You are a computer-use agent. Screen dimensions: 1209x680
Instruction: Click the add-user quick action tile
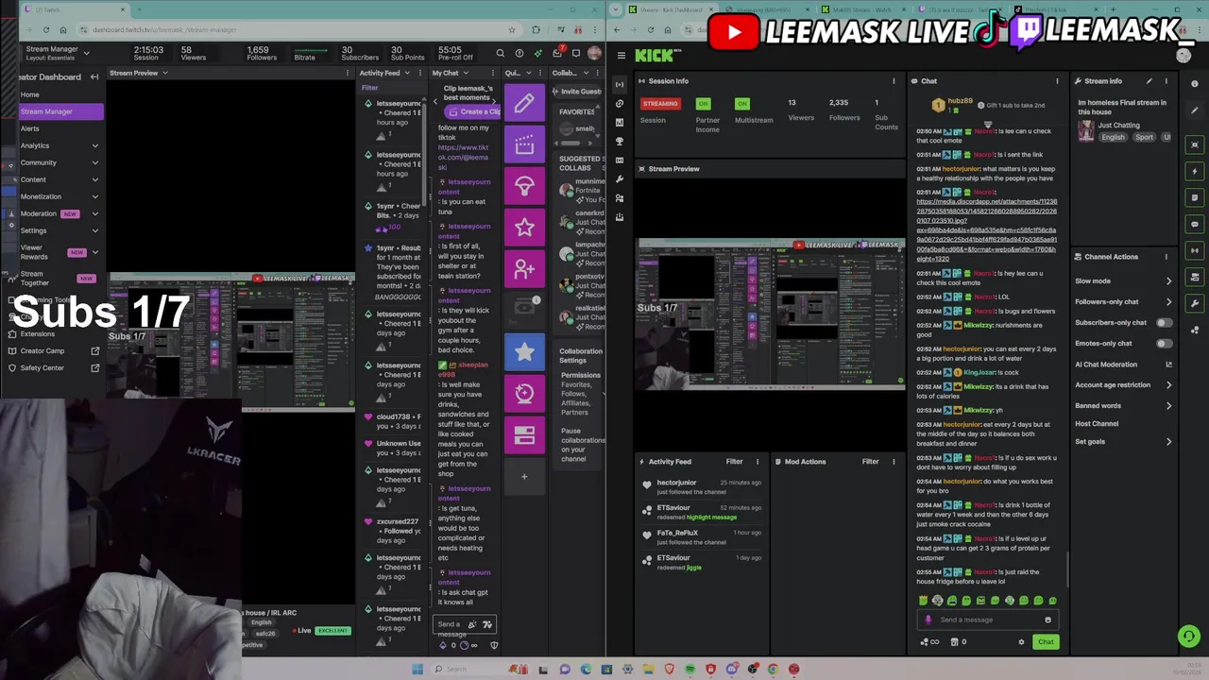click(x=524, y=269)
